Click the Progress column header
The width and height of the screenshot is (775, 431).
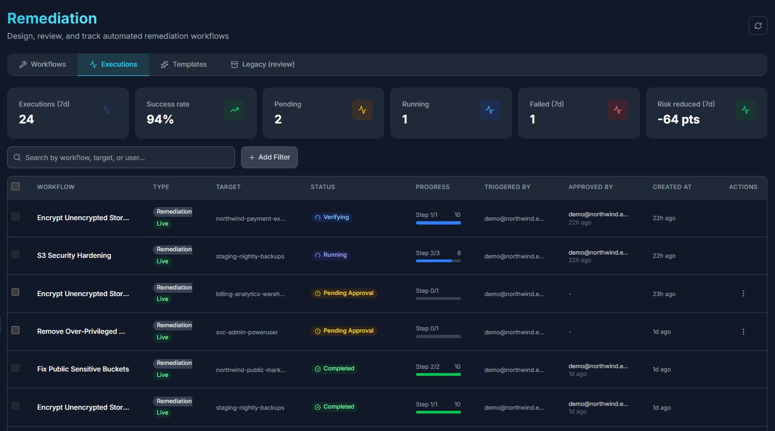[433, 187]
